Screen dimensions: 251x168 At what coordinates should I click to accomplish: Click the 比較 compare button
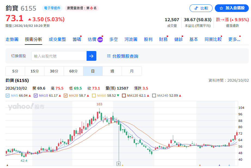coord(201,8)
